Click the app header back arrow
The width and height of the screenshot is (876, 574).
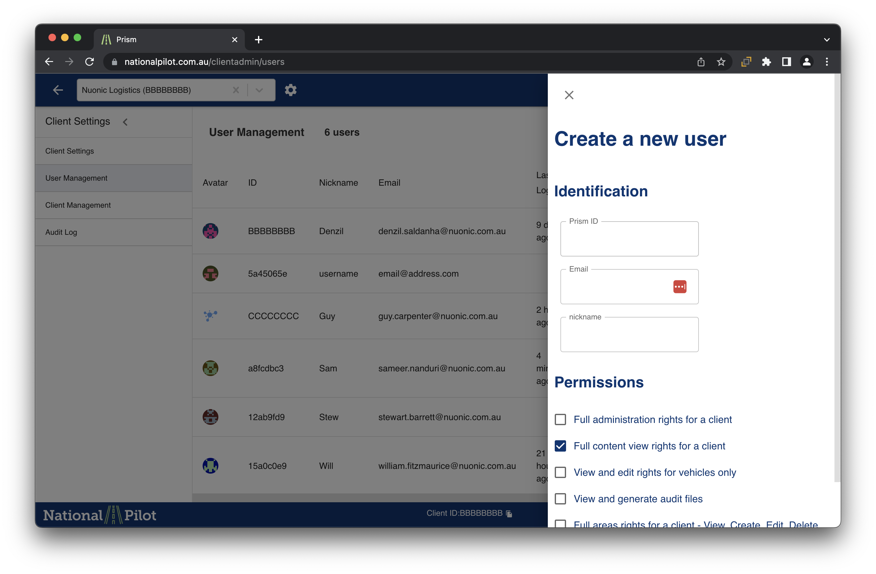pyautogui.click(x=58, y=90)
